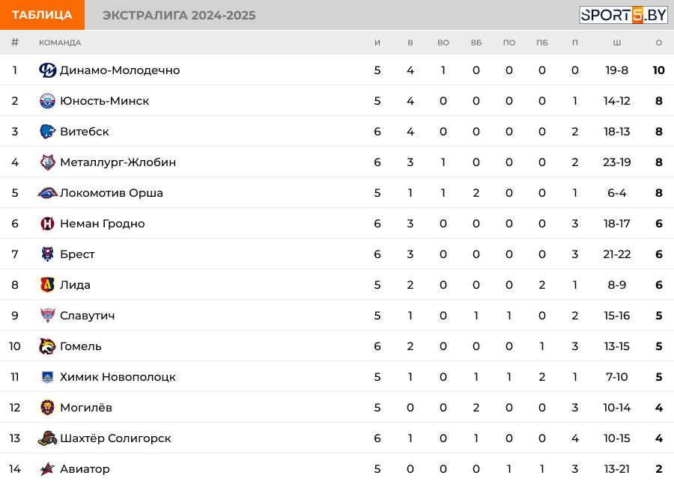Viewport: 674px width, 484px height.
Task: Open the Гомель team name link
Action: pyautogui.click(x=81, y=346)
